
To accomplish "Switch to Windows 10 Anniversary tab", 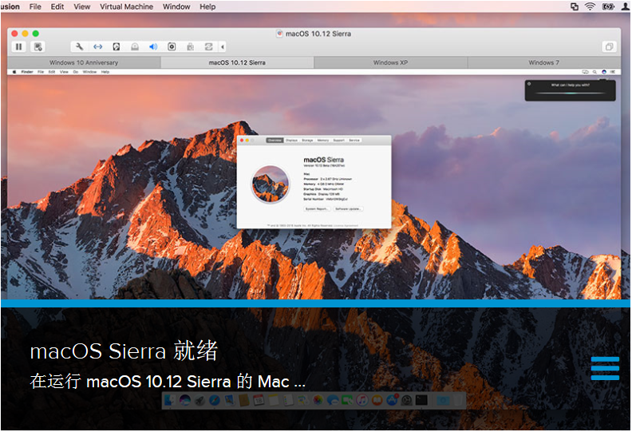I will tap(84, 62).
